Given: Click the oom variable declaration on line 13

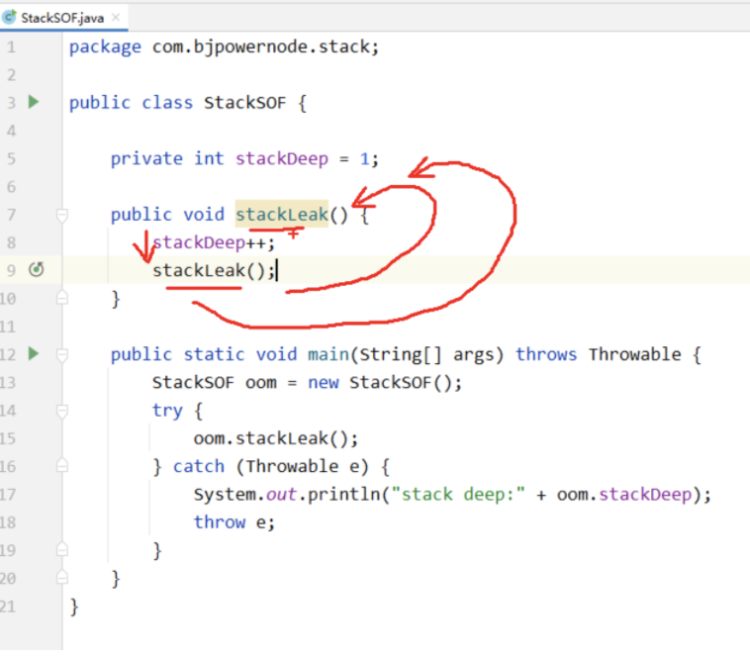Looking at the screenshot, I should [x=261, y=383].
